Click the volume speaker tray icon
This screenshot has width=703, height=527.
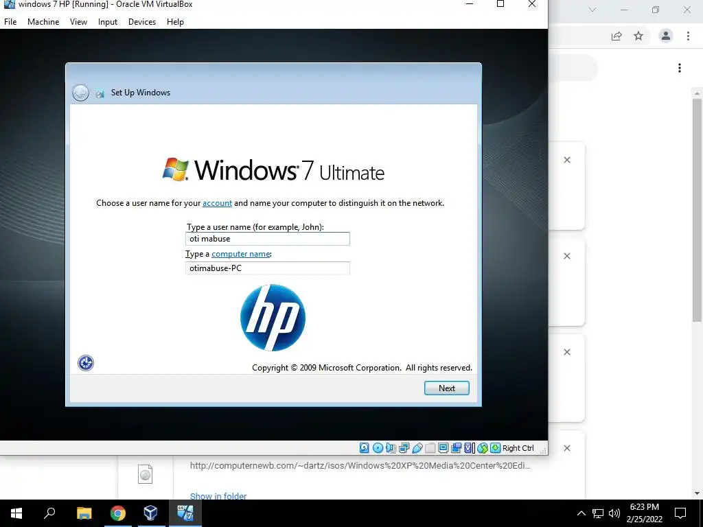coord(614,513)
